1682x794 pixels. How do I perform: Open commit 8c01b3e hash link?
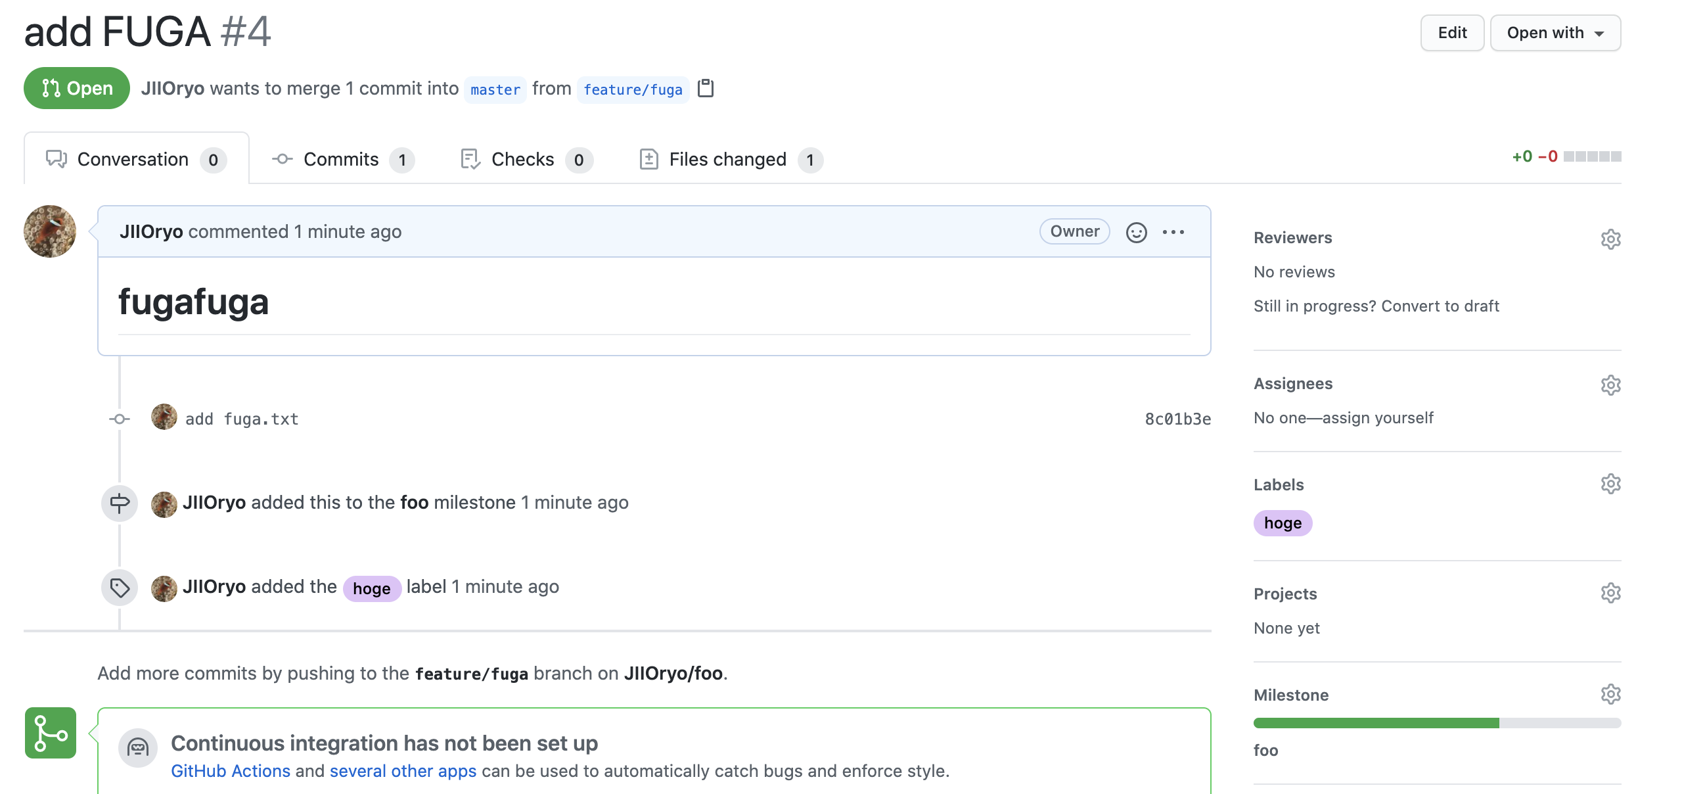1177,419
